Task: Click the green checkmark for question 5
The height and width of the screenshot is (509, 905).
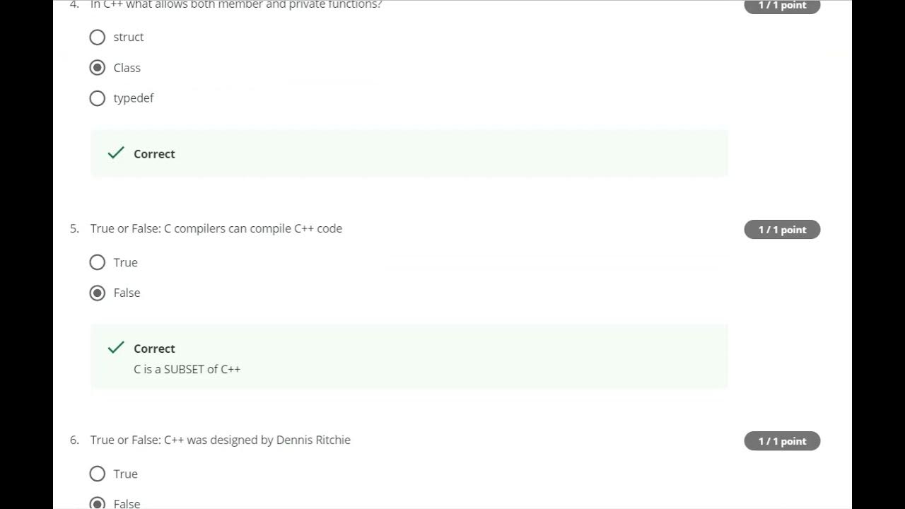Action: point(116,347)
